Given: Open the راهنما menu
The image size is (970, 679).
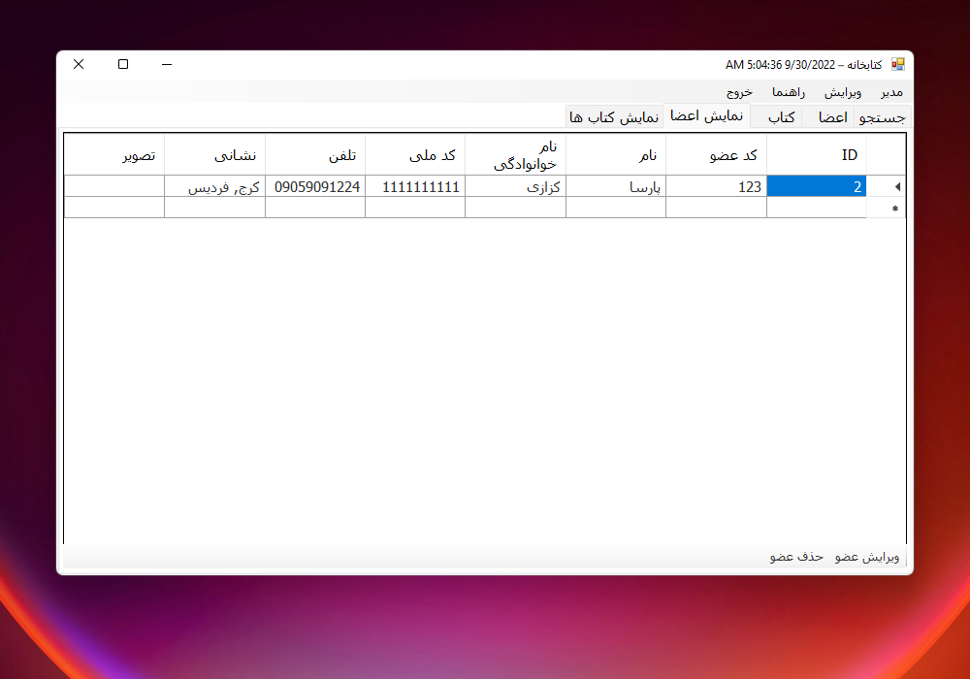Looking at the screenshot, I should coord(788,91).
